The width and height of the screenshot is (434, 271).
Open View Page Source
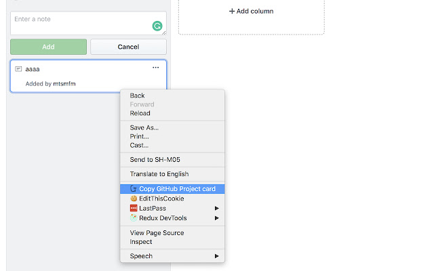(157, 233)
